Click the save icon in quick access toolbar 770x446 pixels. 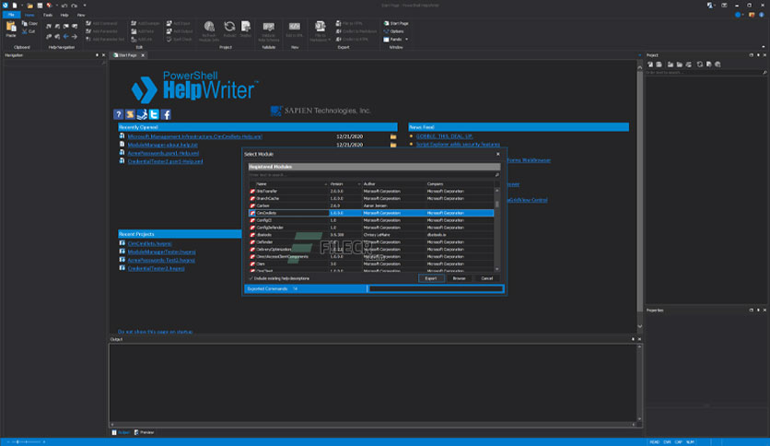[40, 6]
